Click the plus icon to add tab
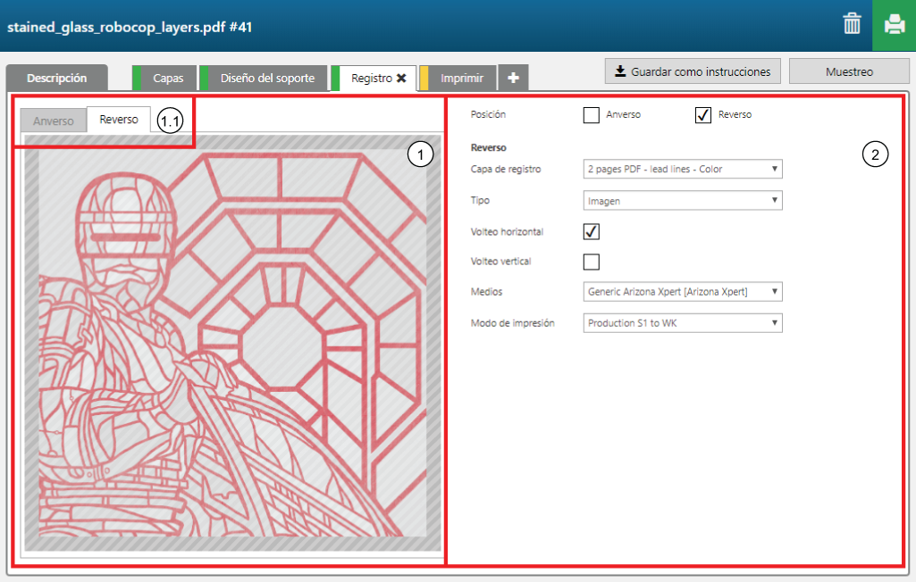Screen dimensions: 916x582 click(x=513, y=78)
